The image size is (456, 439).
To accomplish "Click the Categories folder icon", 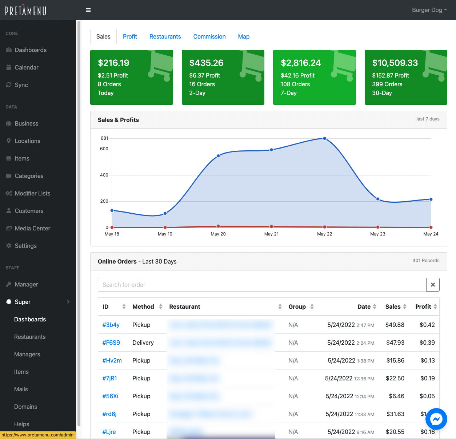I will coord(9,176).
